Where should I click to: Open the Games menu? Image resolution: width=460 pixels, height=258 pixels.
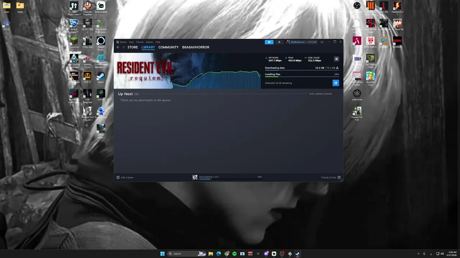149,42
